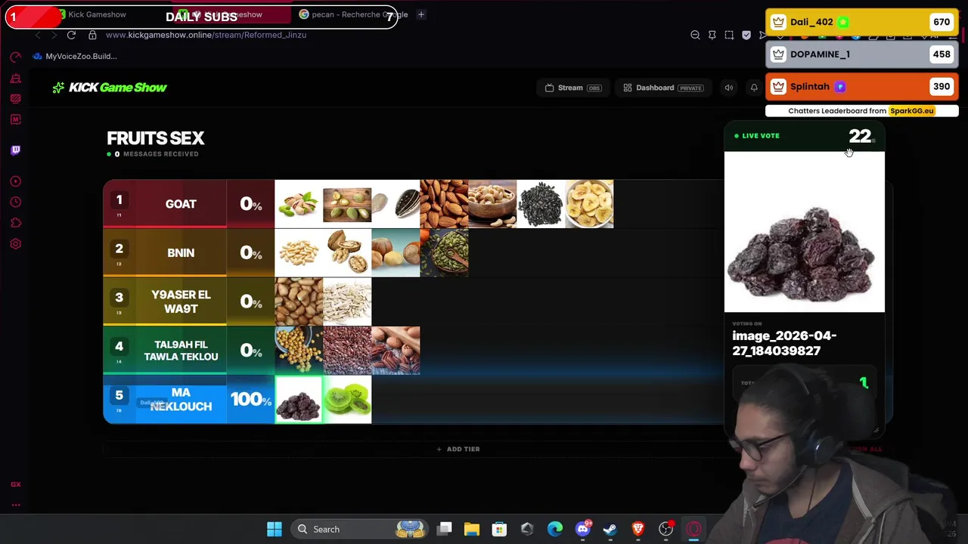Click Add Tier below the tier list
Viewport: 968px width, 544px height.
(x=458, y=449)
